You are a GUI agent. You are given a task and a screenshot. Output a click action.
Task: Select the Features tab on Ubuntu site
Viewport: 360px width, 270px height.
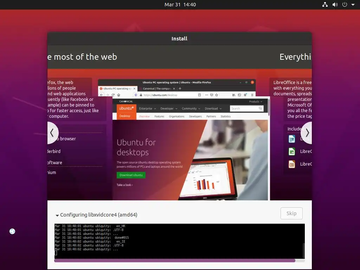(159, 116)
